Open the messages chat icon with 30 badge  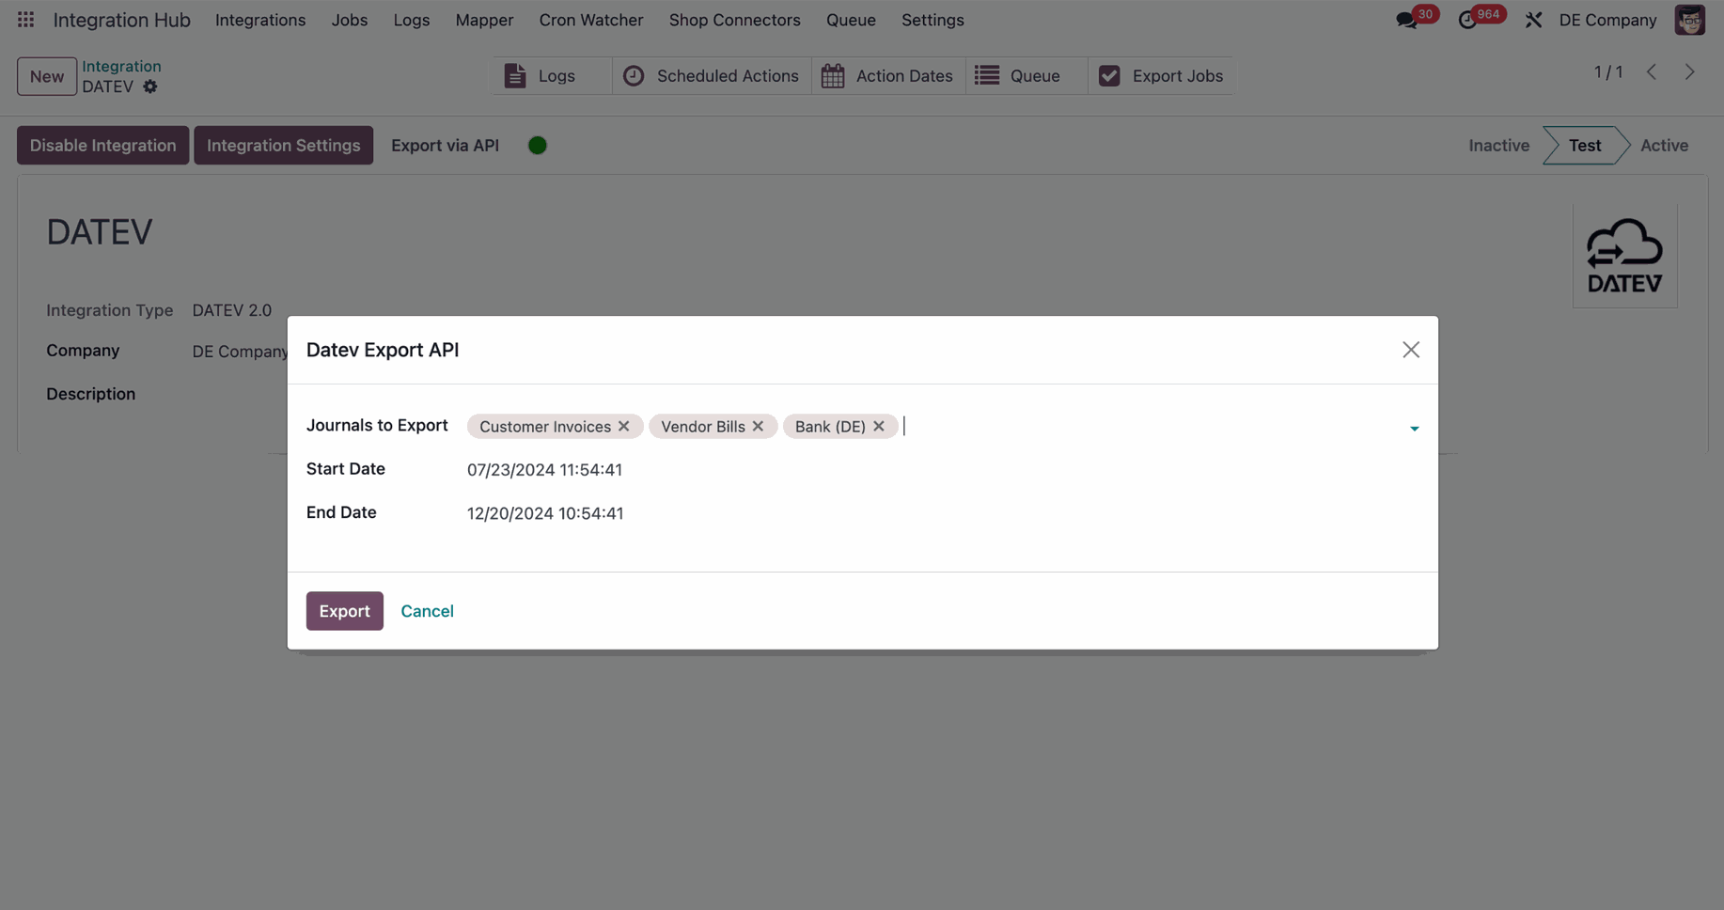coord(1407,20)
